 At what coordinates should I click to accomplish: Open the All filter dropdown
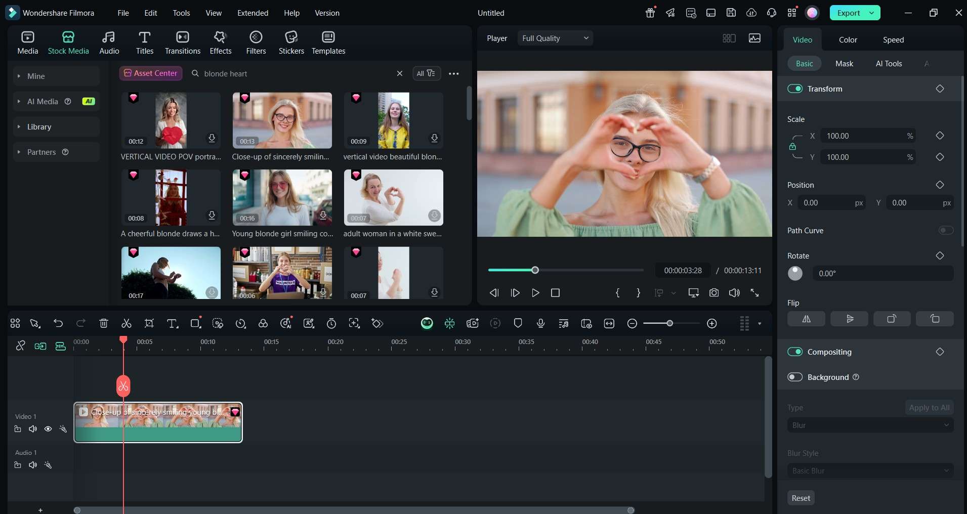426,73
